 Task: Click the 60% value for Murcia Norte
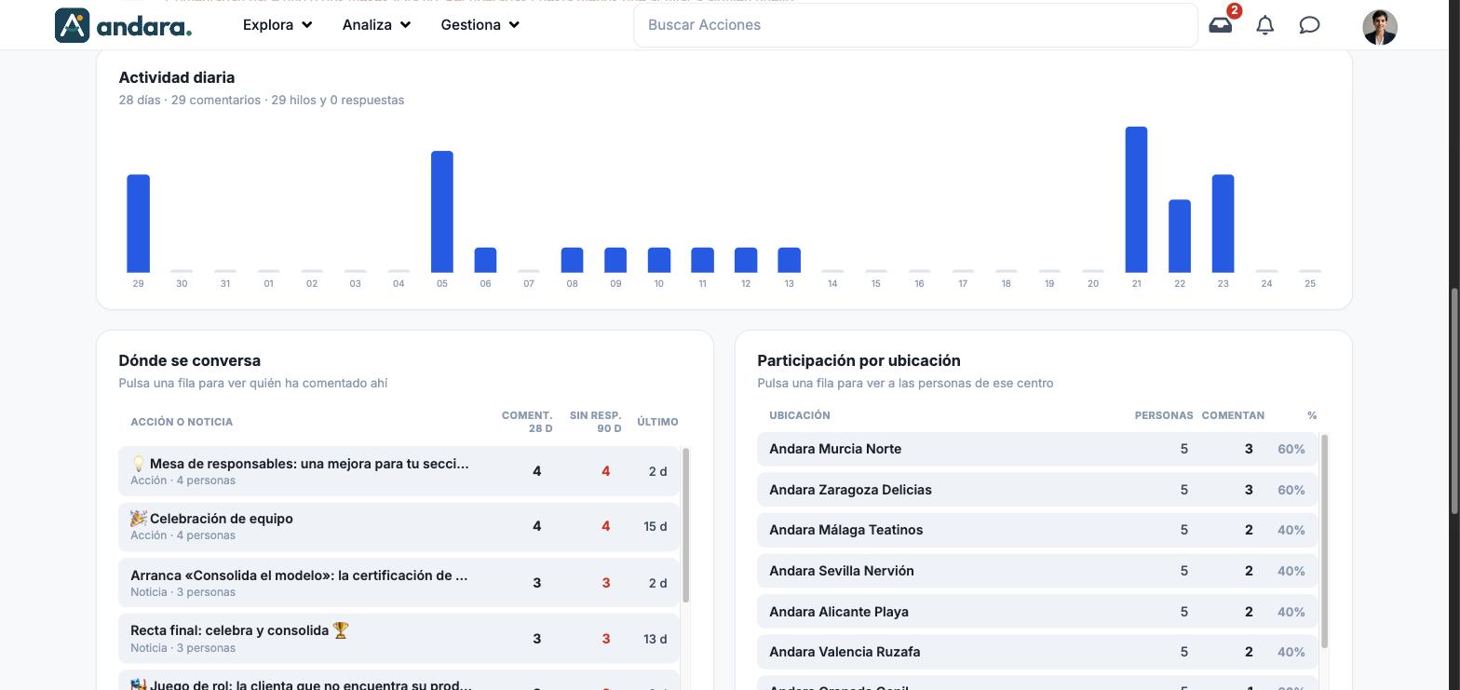[x=1291, y=449]
